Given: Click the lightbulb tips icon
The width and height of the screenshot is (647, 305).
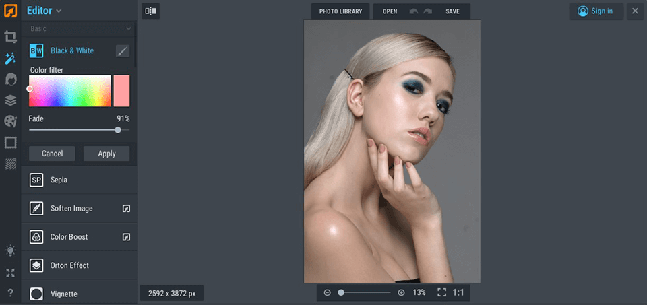Looking at the screenshot, I should [x=10, y=250].
